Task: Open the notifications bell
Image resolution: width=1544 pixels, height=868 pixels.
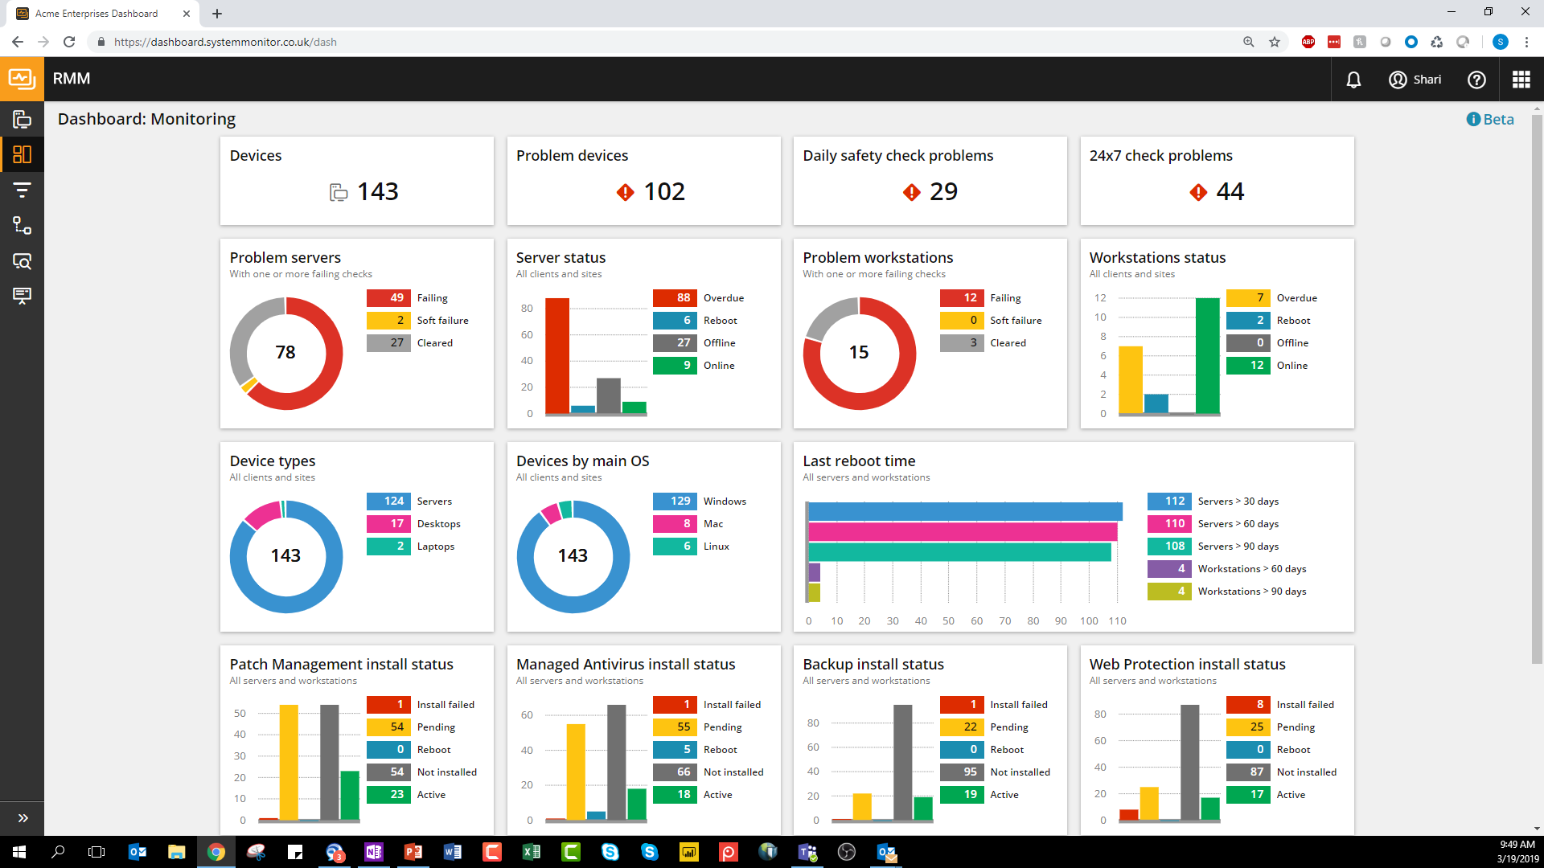Action: point(1353,80)
